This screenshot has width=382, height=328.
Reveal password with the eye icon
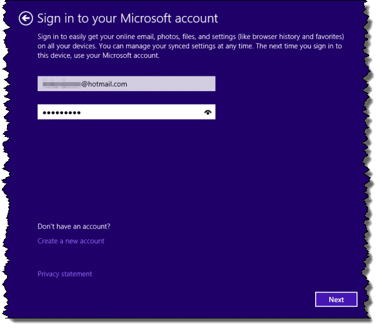[208, 112]
